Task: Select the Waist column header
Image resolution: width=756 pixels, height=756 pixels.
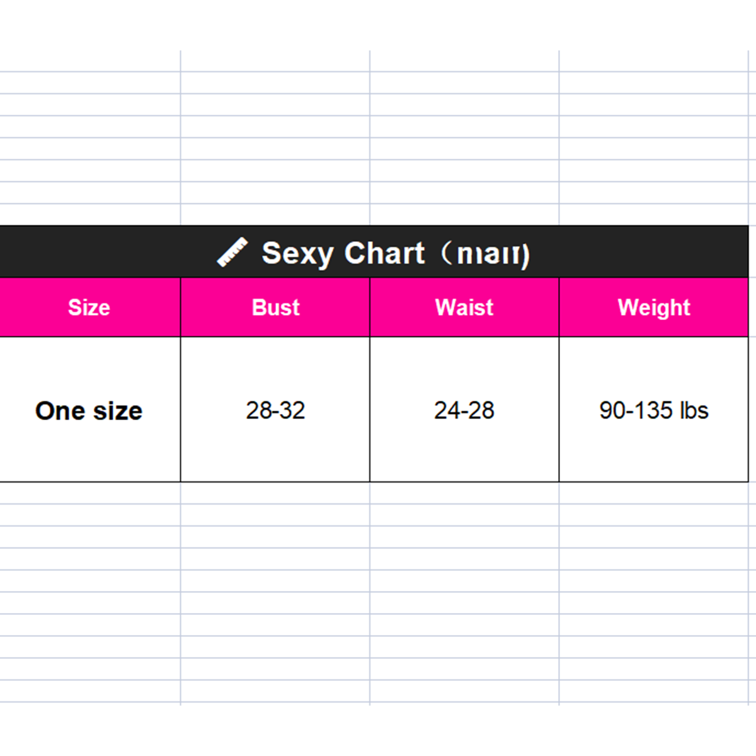Action: pyautogui.click(x=464, y=307)
